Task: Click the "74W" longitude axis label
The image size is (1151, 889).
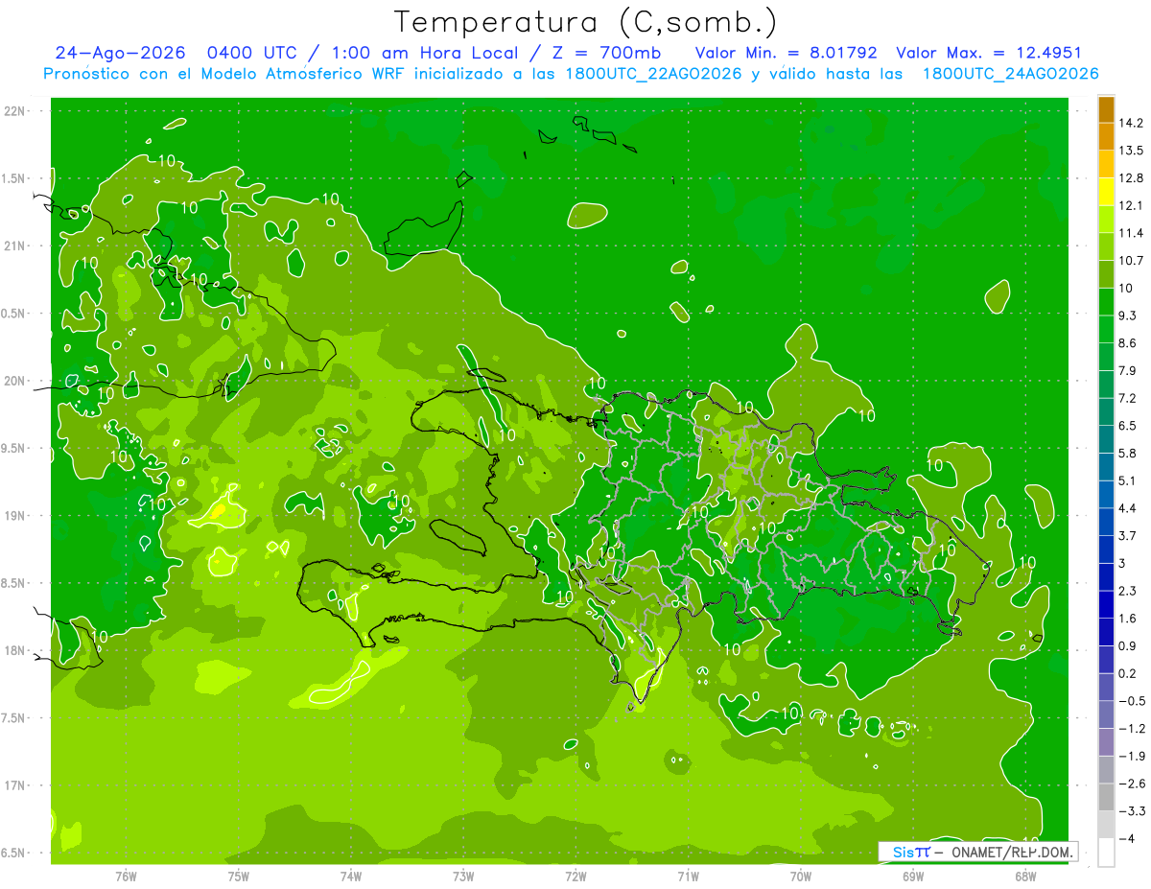Action: click(x=351, y=876)
